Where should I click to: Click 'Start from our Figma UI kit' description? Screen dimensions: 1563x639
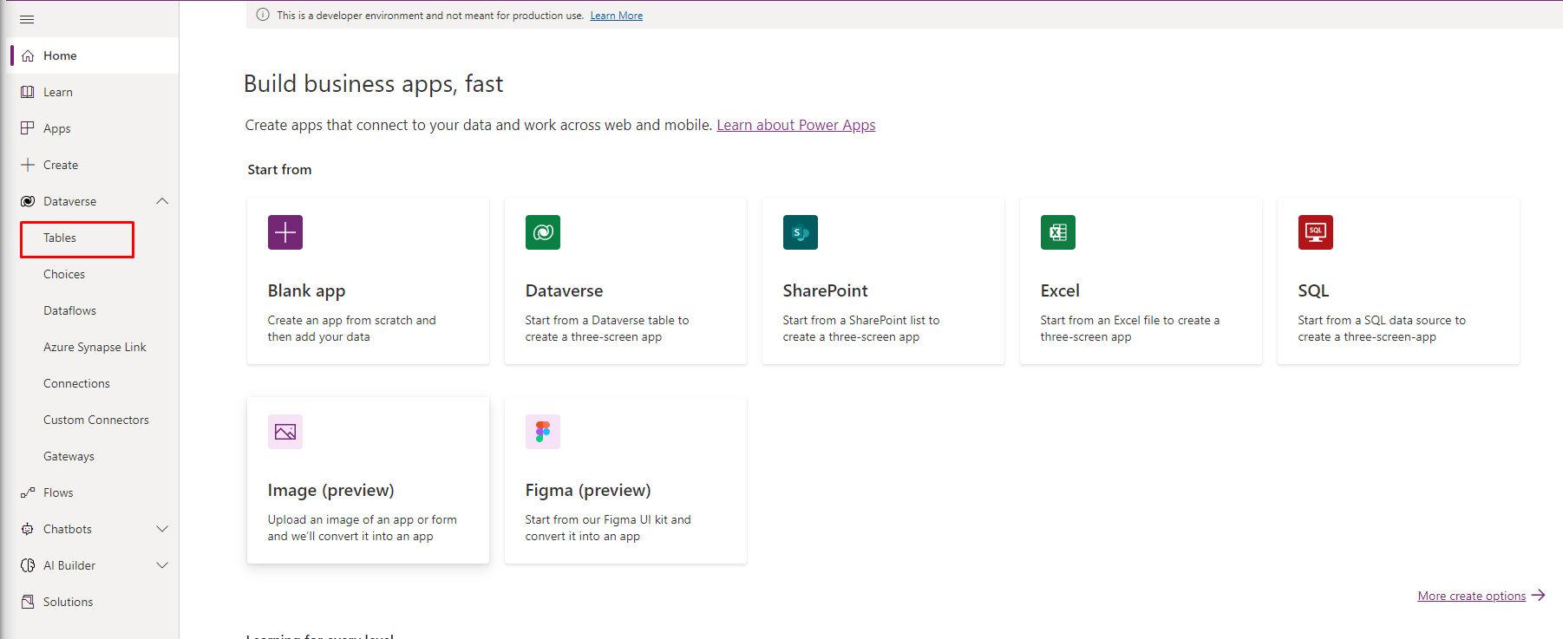pyautogui.click(x=608, y=528)
